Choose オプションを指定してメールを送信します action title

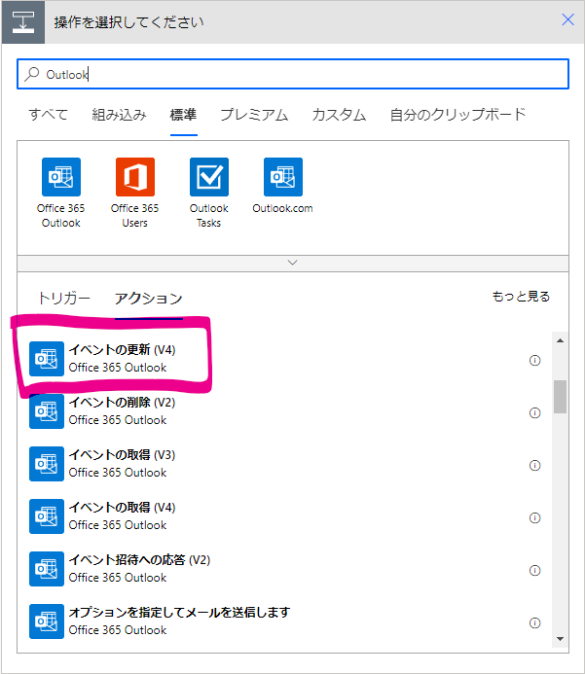click(179, 612)
